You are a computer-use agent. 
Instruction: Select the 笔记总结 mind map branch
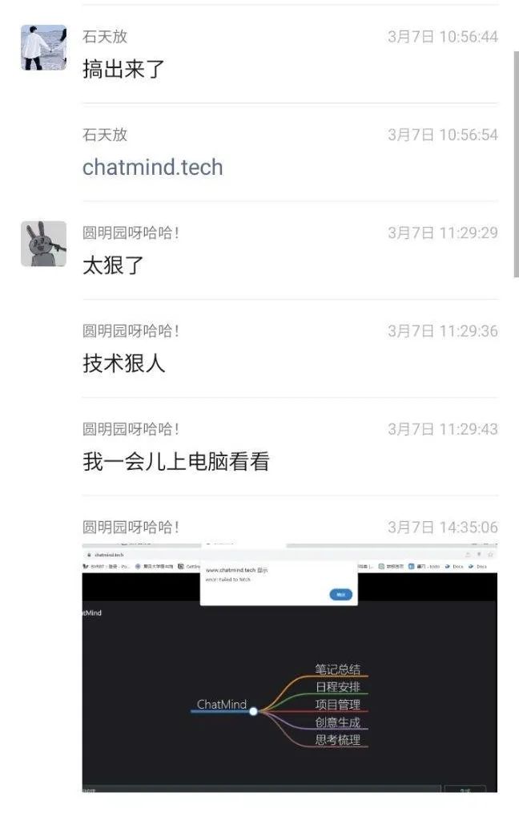[x=337, y=669]
